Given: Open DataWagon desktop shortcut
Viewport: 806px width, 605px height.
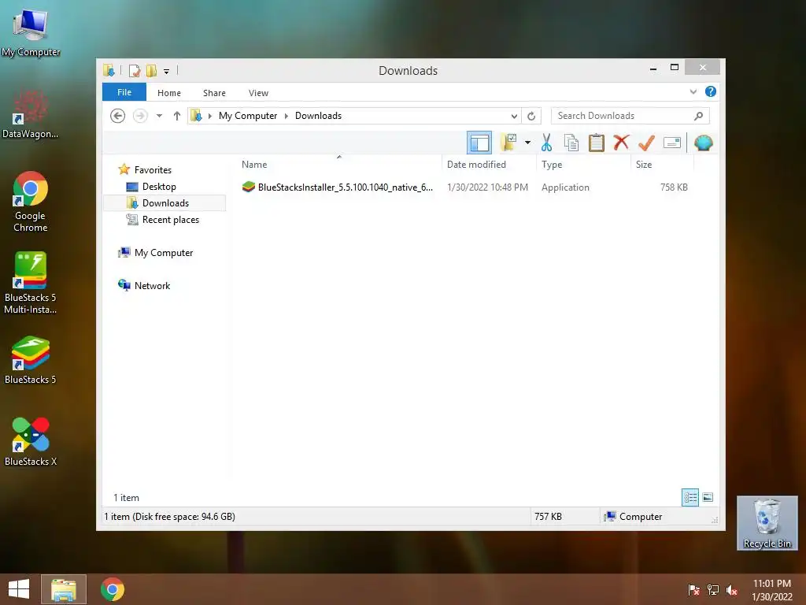Looking at the screenshot, I should tap(31, 114).
